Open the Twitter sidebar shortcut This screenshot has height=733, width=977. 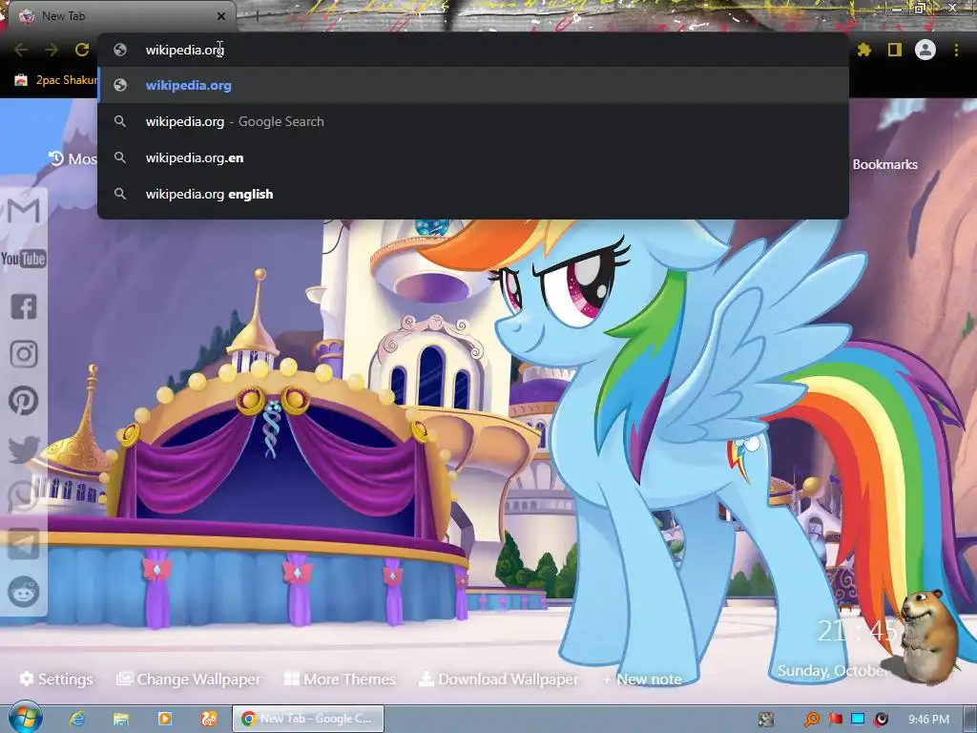(24, 449)
